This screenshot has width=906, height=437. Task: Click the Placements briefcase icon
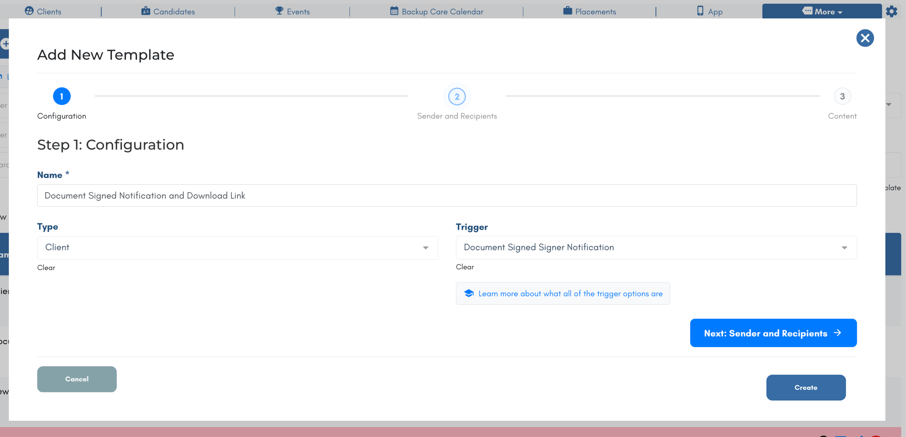(568, 11)
